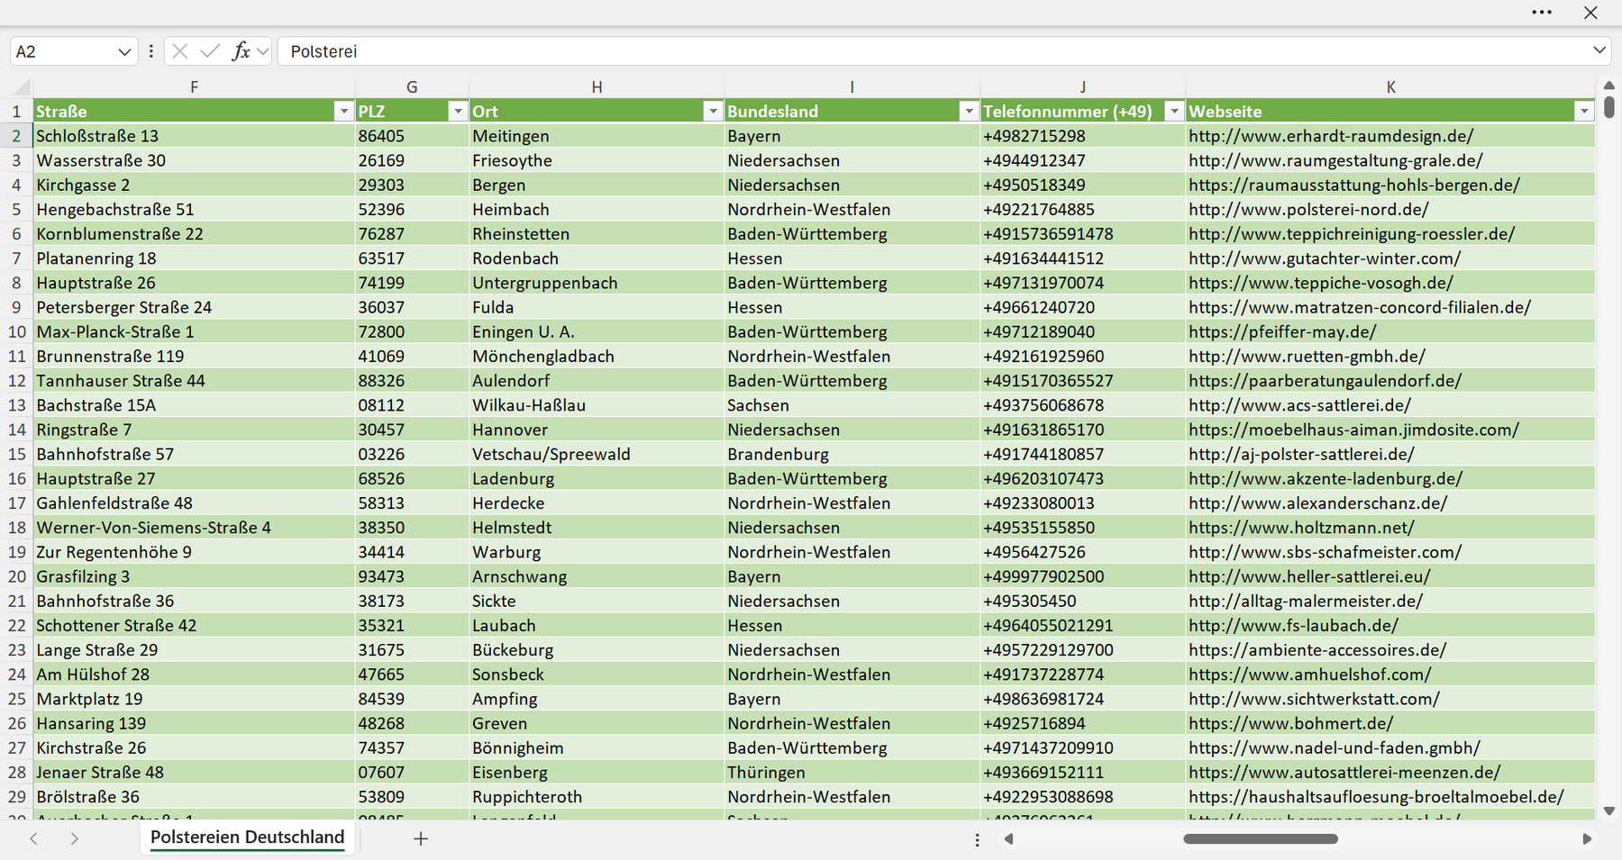Viewport: 1622px width, 860px height.
Task: Click vertical scrollbar up arrow
Action: point(1609,86)
